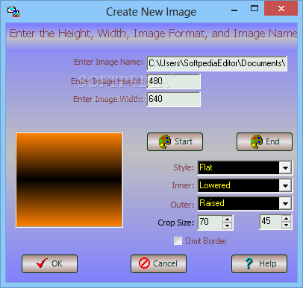Close the Create New Image dialog

coord(281,8)
